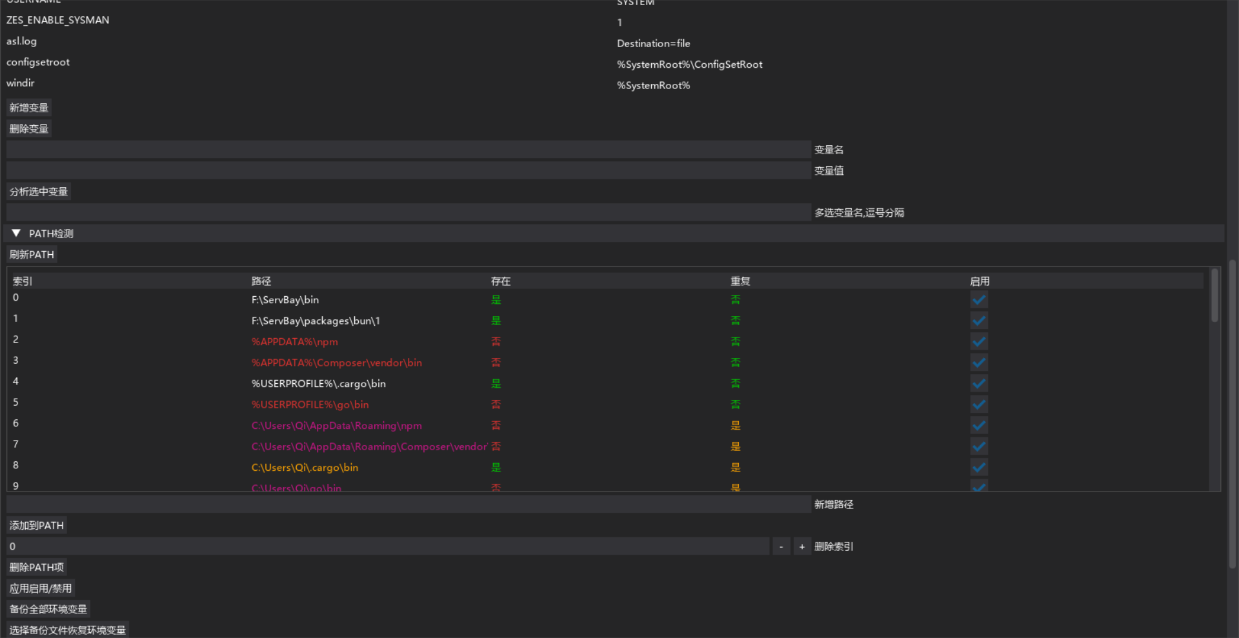Screen dimensions: 1239x638
Task: Increment delete index with plus button
Action: click(801, 546)
